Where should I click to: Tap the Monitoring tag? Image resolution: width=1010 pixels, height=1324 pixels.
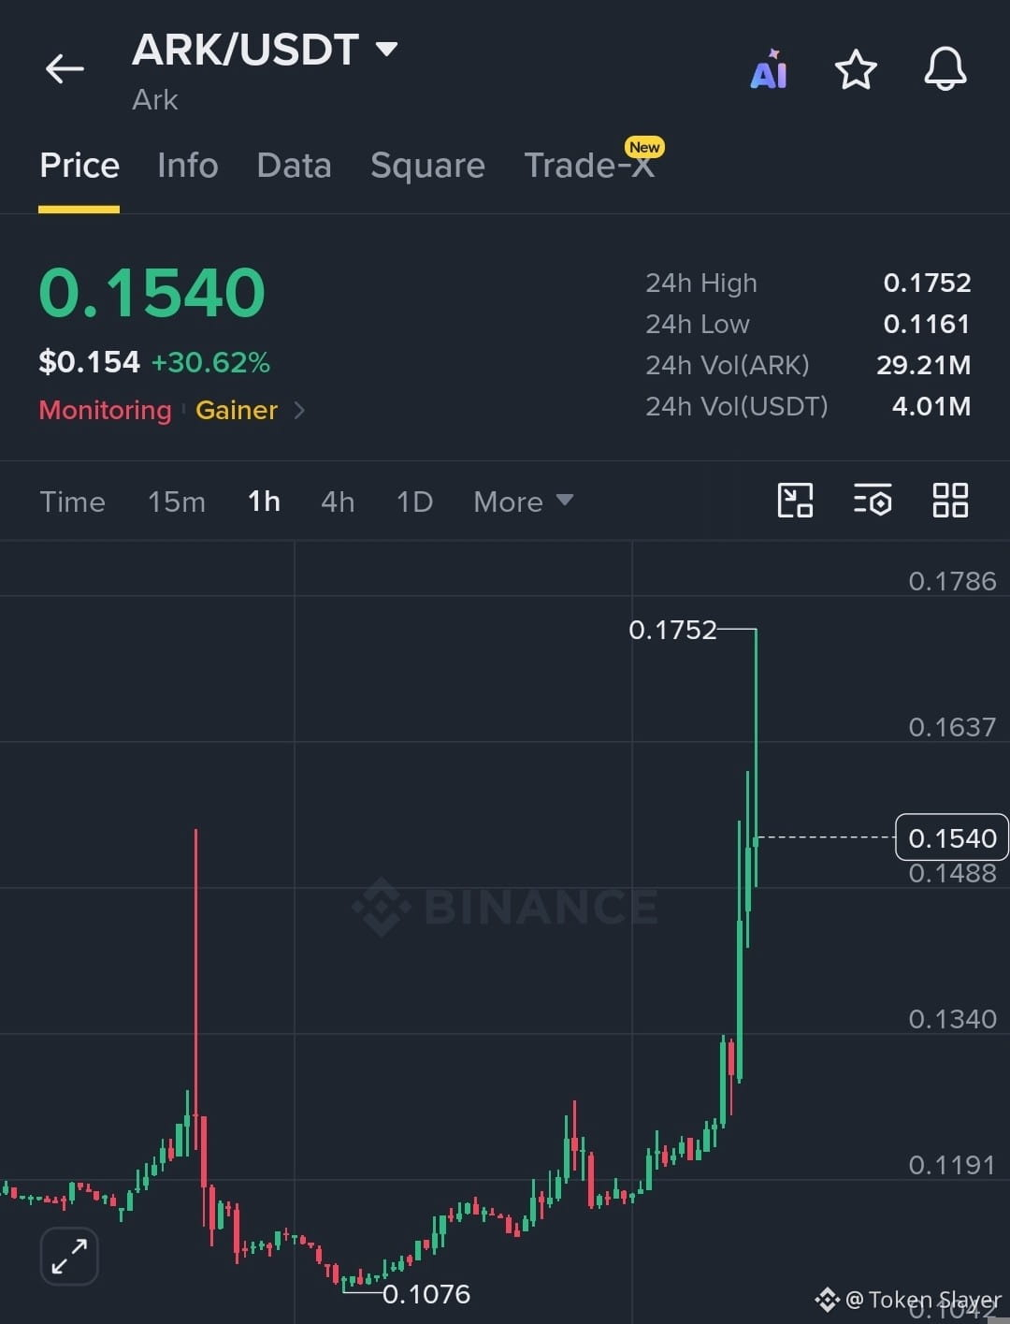[x=105, y=410]
